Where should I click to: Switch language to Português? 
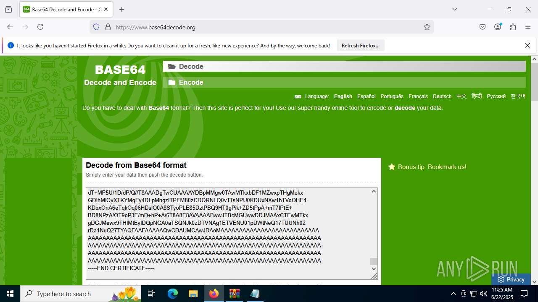tap(392, 96)
